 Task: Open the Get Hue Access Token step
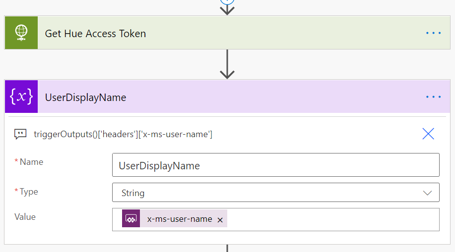click(227, 33)
